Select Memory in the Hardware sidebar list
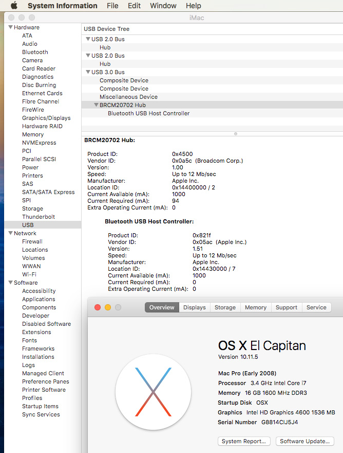The image size is (343, 453). 33,134
